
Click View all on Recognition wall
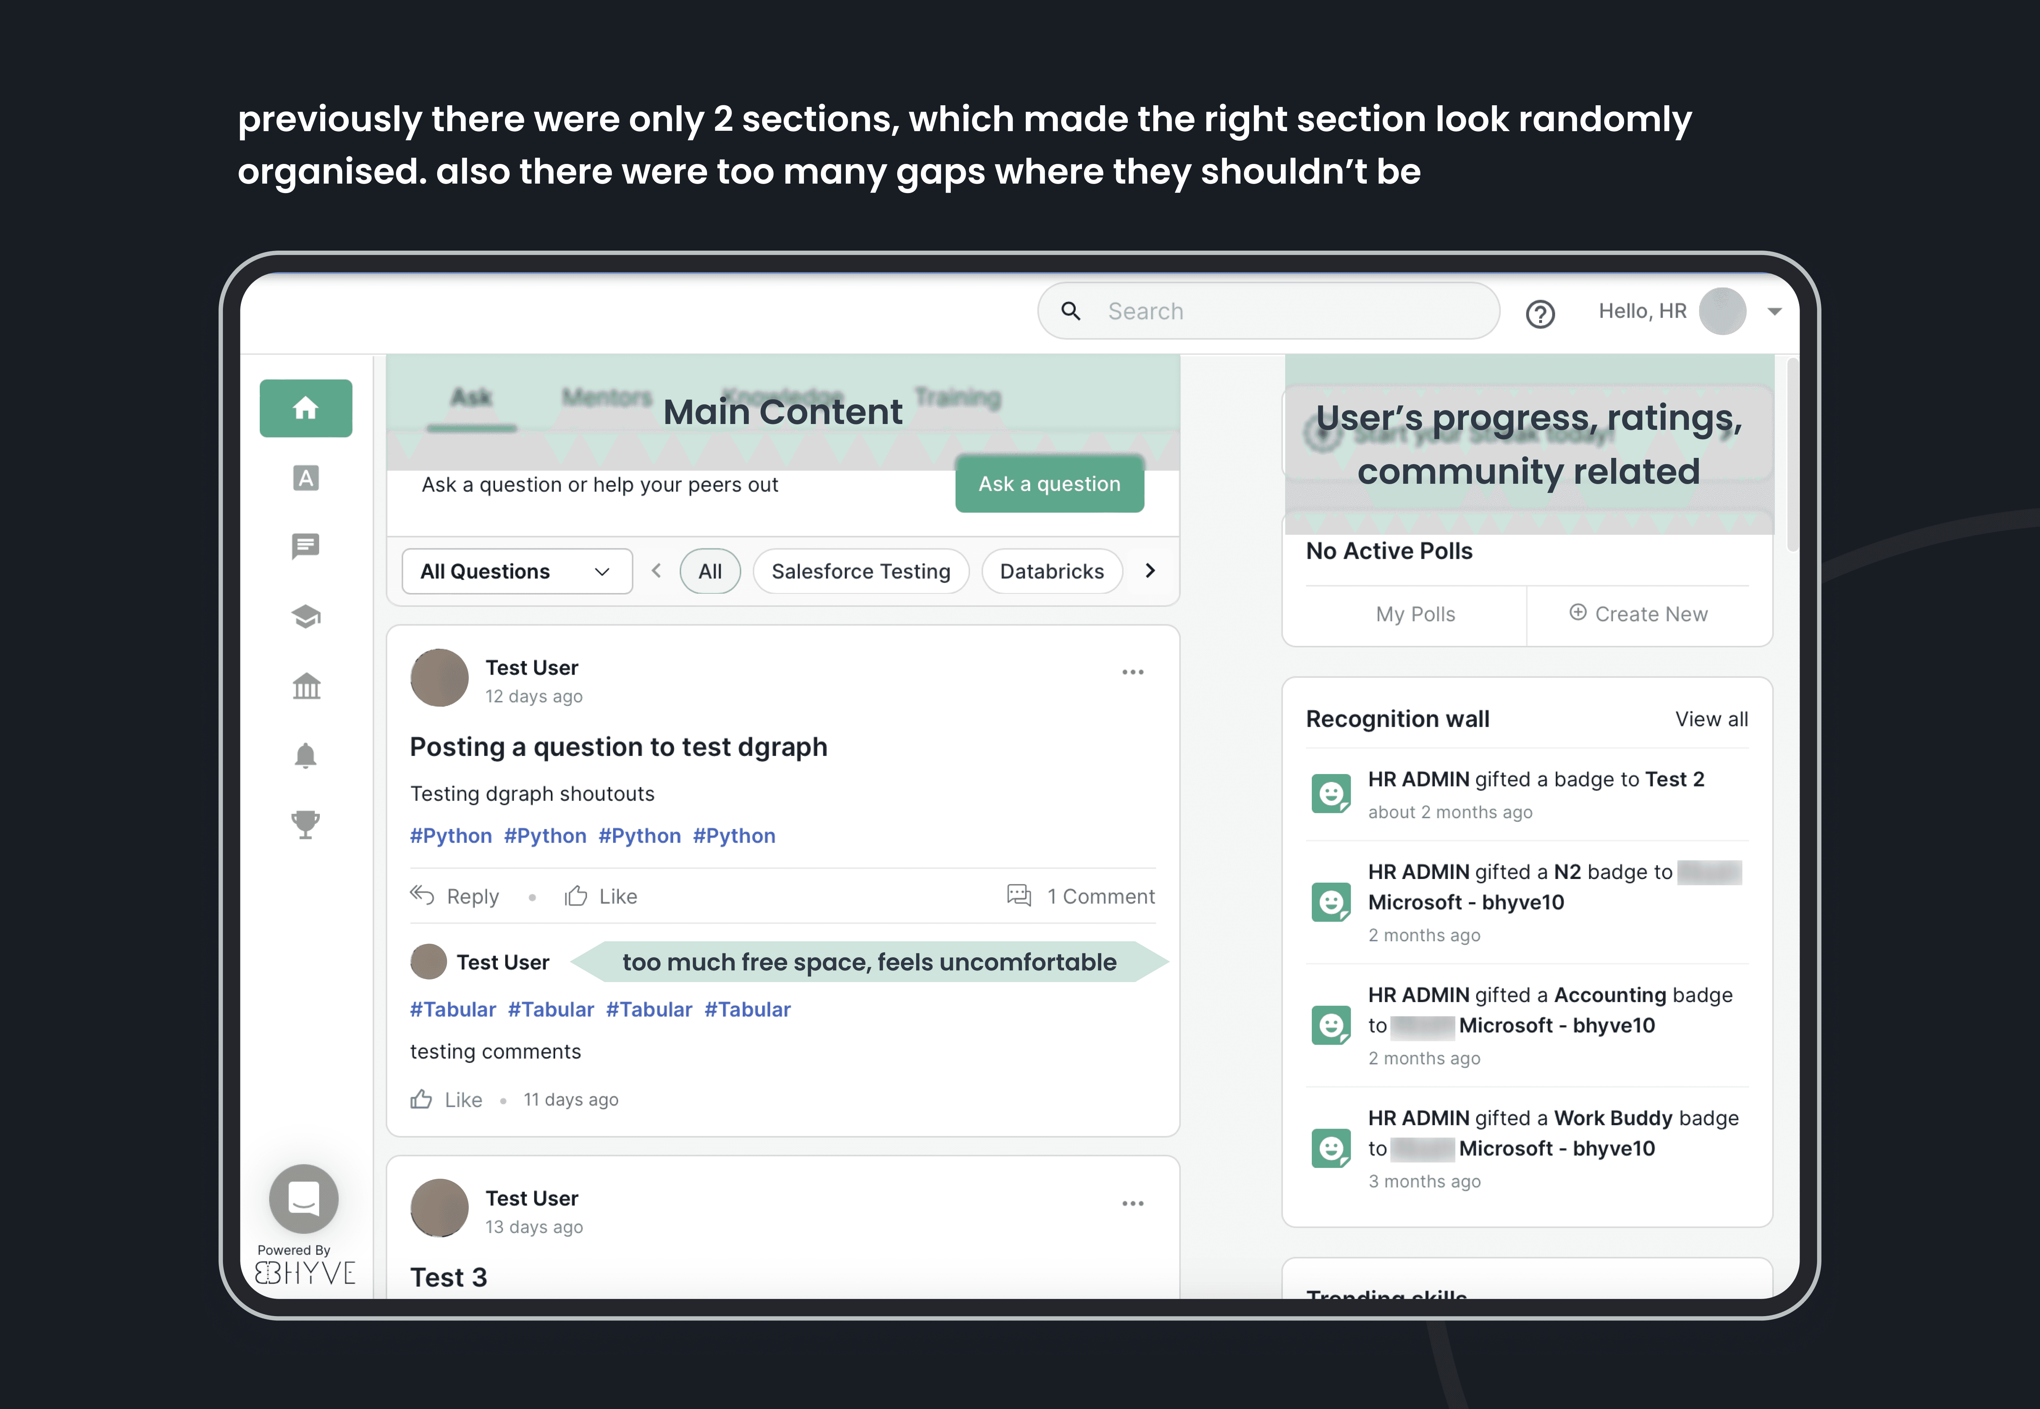[x=1711, y=719]
